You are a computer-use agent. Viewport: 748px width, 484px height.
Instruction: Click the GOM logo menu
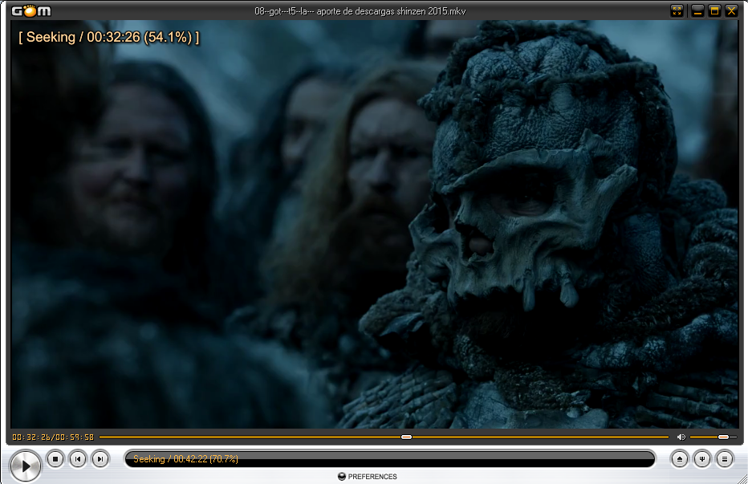(31, 10)
